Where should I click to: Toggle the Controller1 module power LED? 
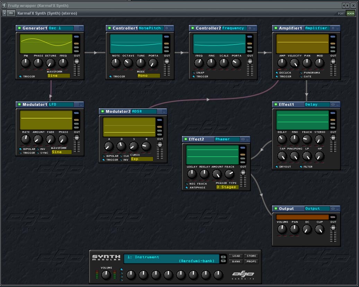110,28
